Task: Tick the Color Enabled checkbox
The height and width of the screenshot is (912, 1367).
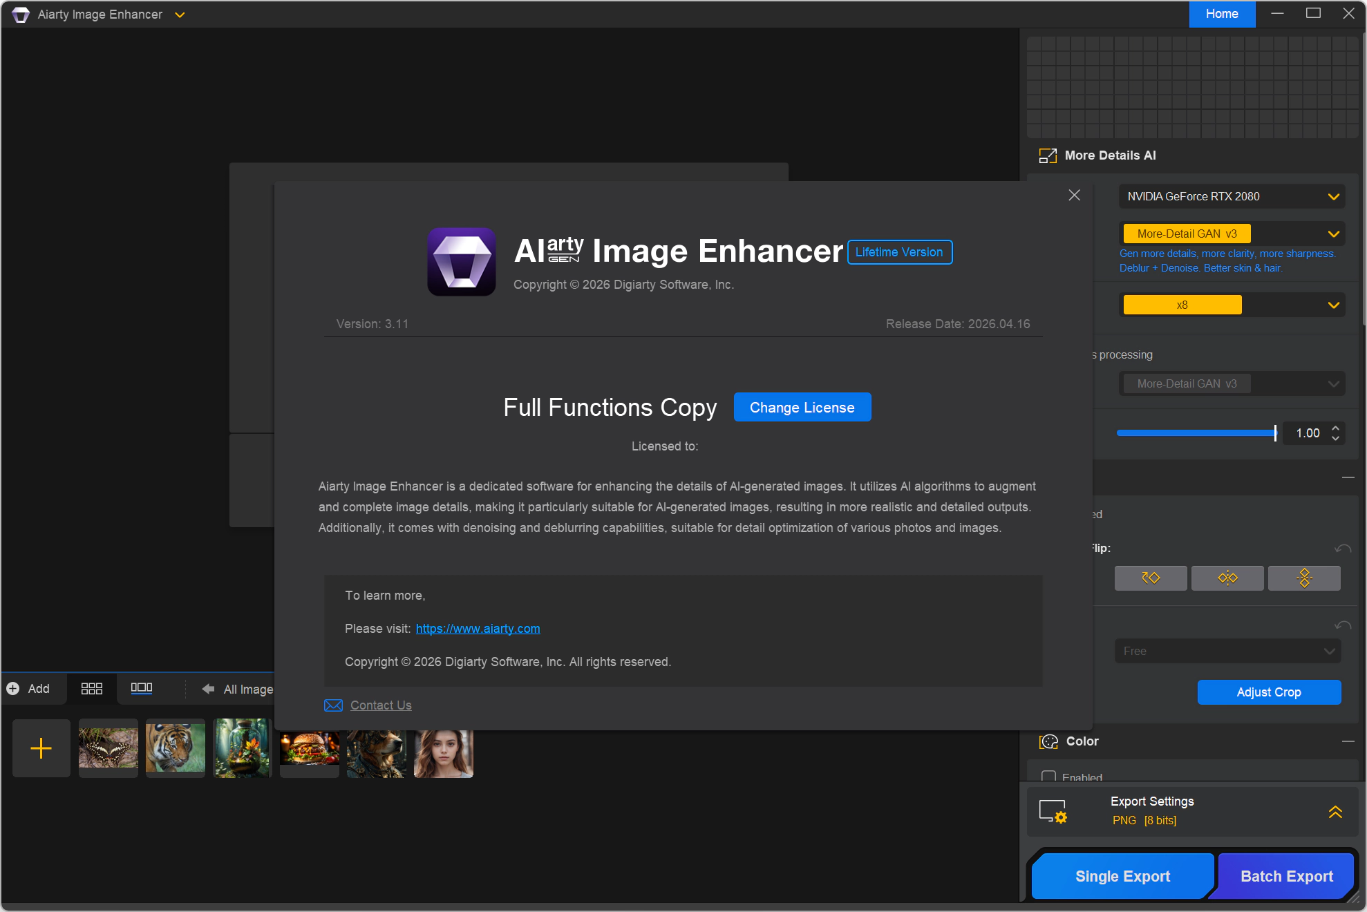Action: pos(1048,777)
